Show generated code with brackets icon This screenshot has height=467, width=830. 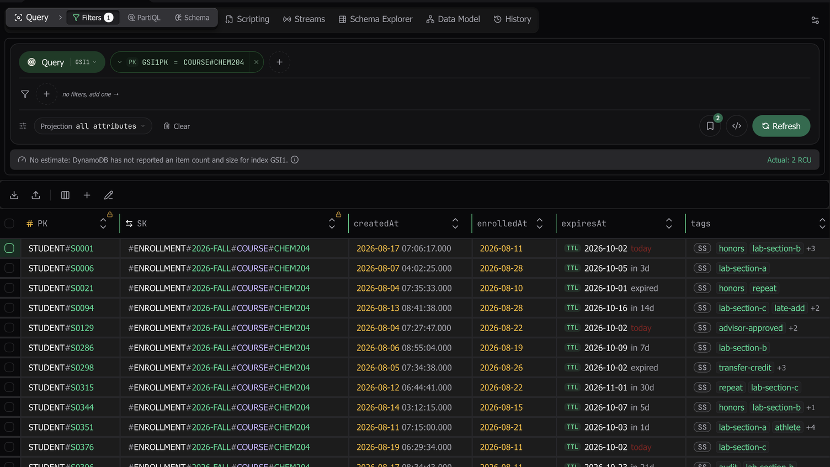tap(737, 126)
